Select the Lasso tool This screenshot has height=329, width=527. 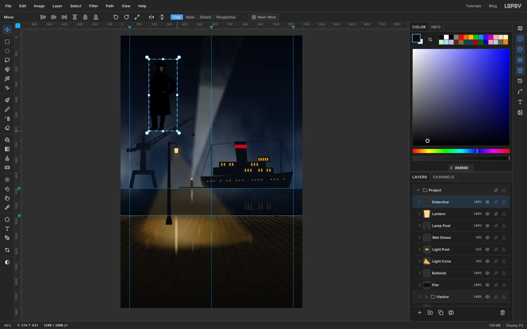click(7, 60)
